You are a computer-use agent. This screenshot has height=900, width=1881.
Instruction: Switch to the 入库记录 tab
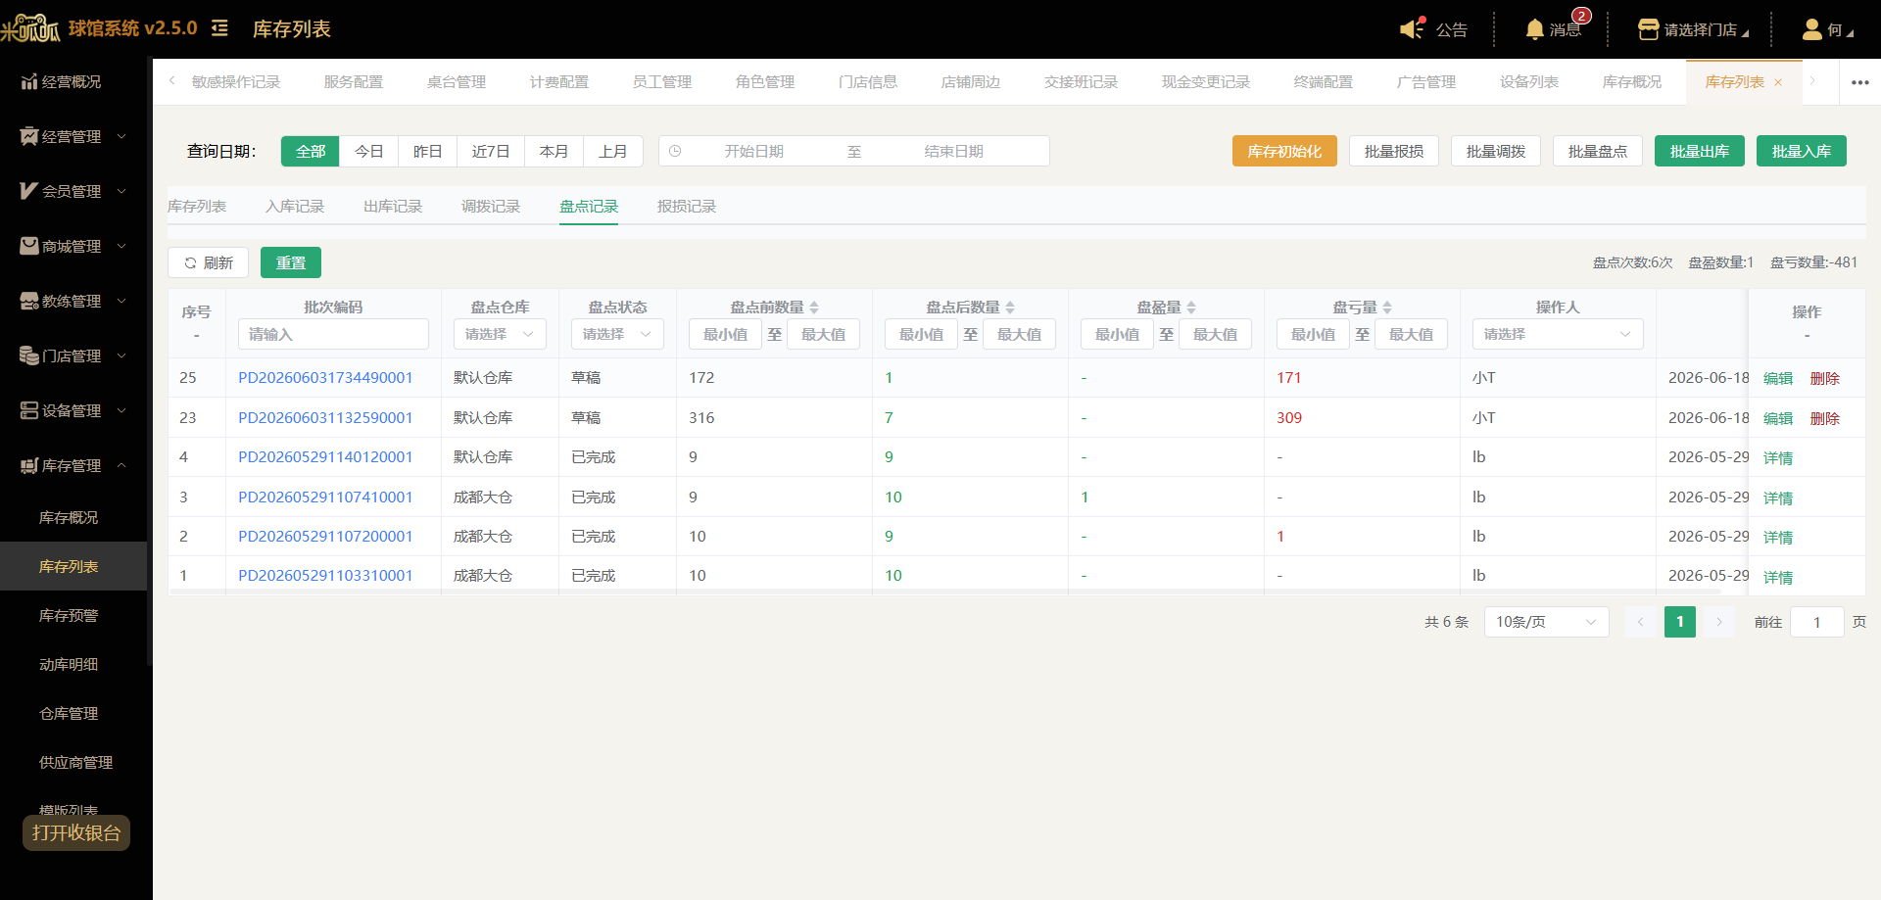pos(295,207)
